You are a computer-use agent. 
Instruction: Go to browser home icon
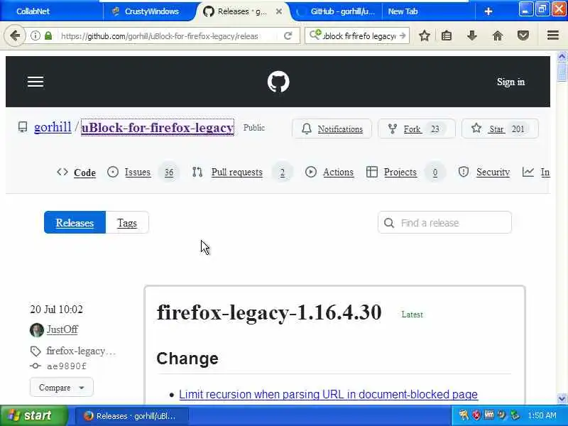pos(498,35)
